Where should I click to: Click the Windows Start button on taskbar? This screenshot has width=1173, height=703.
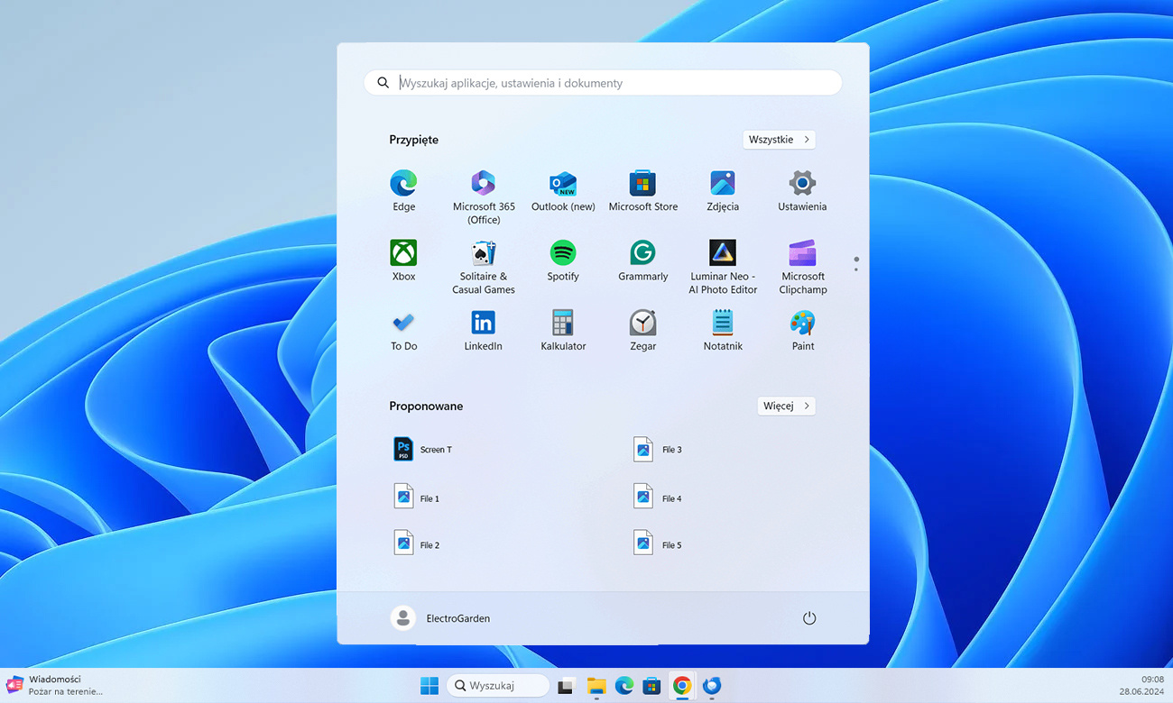pyautogui.click(x=429, y=686)
